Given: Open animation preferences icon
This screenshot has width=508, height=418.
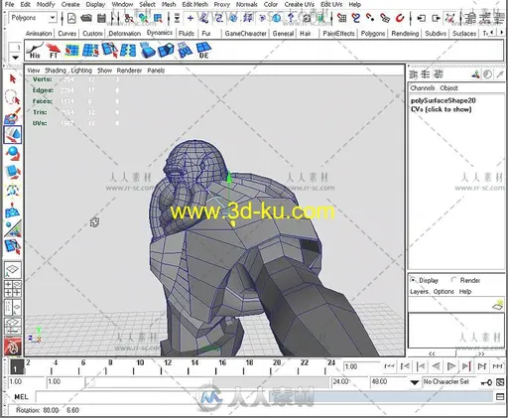Looking at the screenshot, I should coord(500,382).
